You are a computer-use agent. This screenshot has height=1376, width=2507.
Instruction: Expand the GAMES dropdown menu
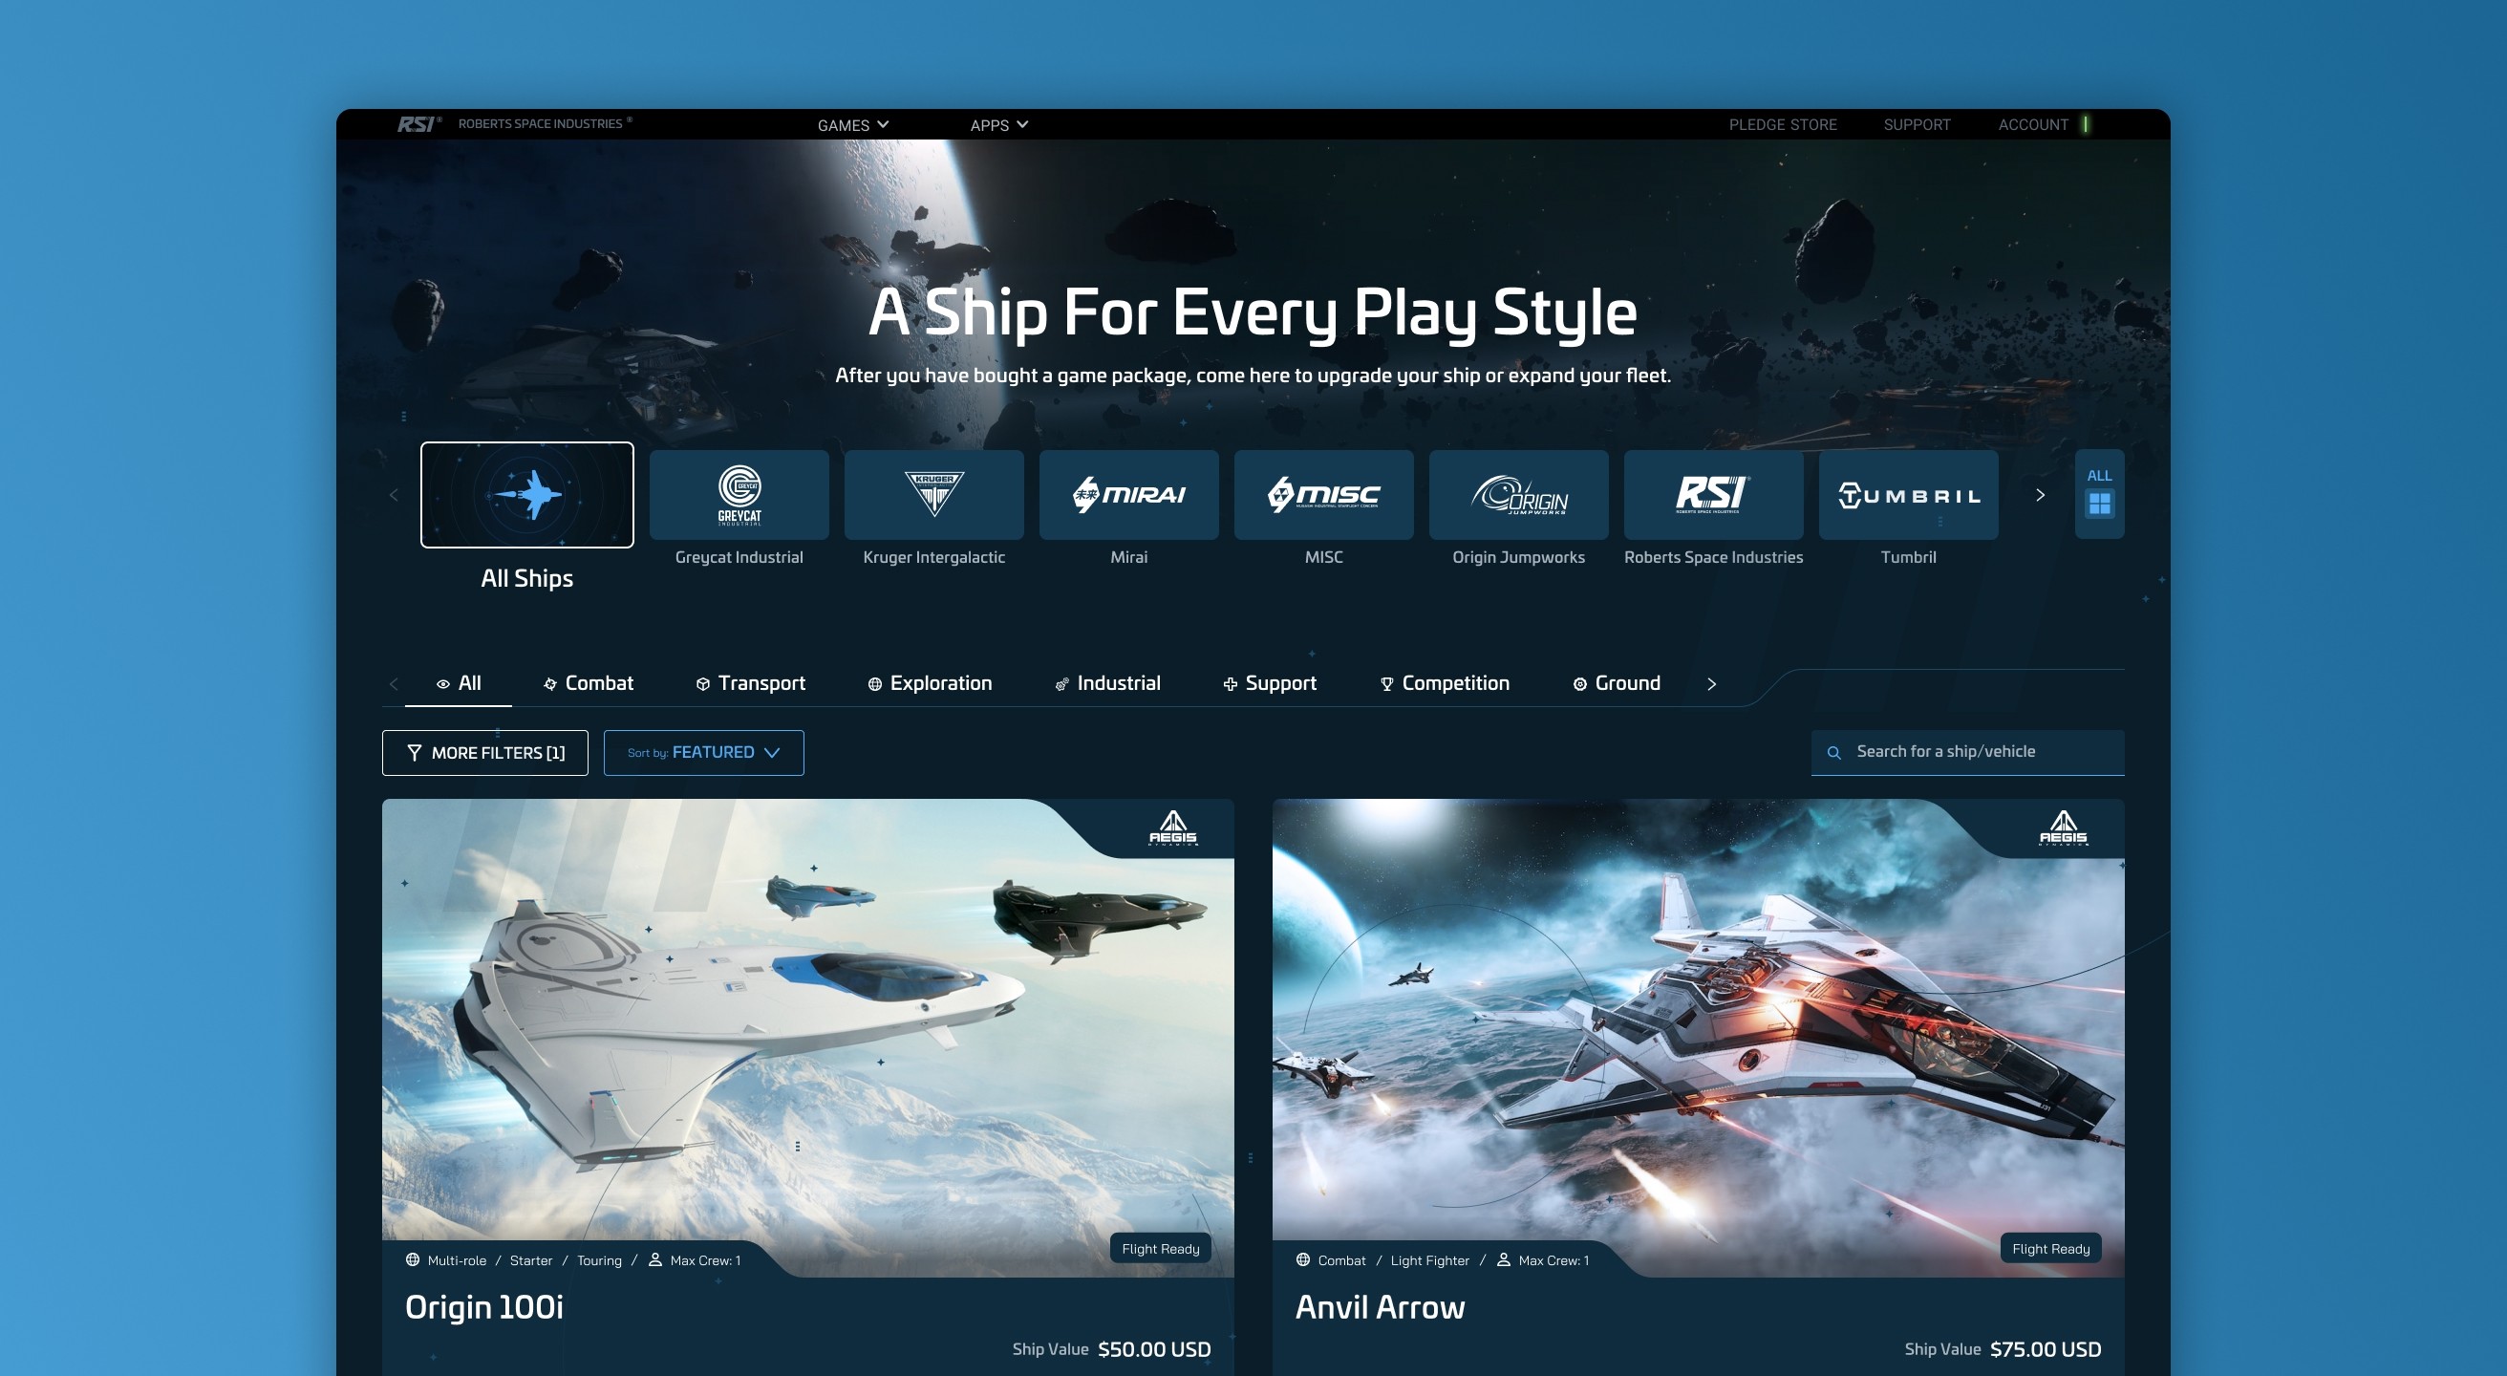tap(852, 125)
